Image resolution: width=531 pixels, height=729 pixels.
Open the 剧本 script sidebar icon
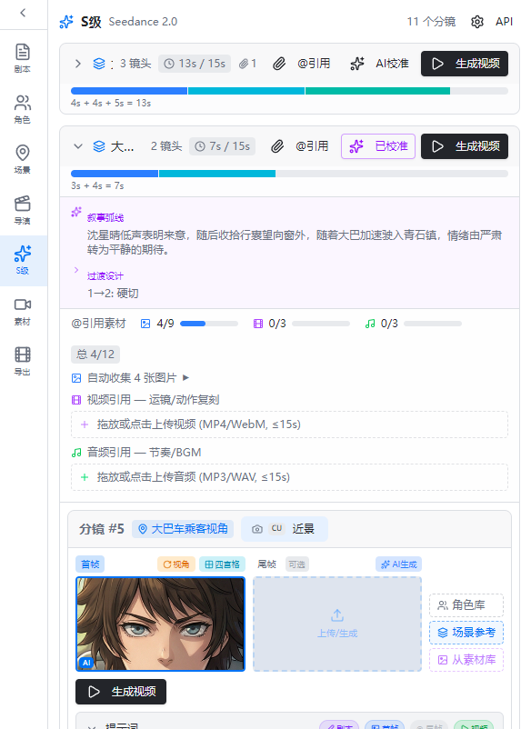point(23,58)
